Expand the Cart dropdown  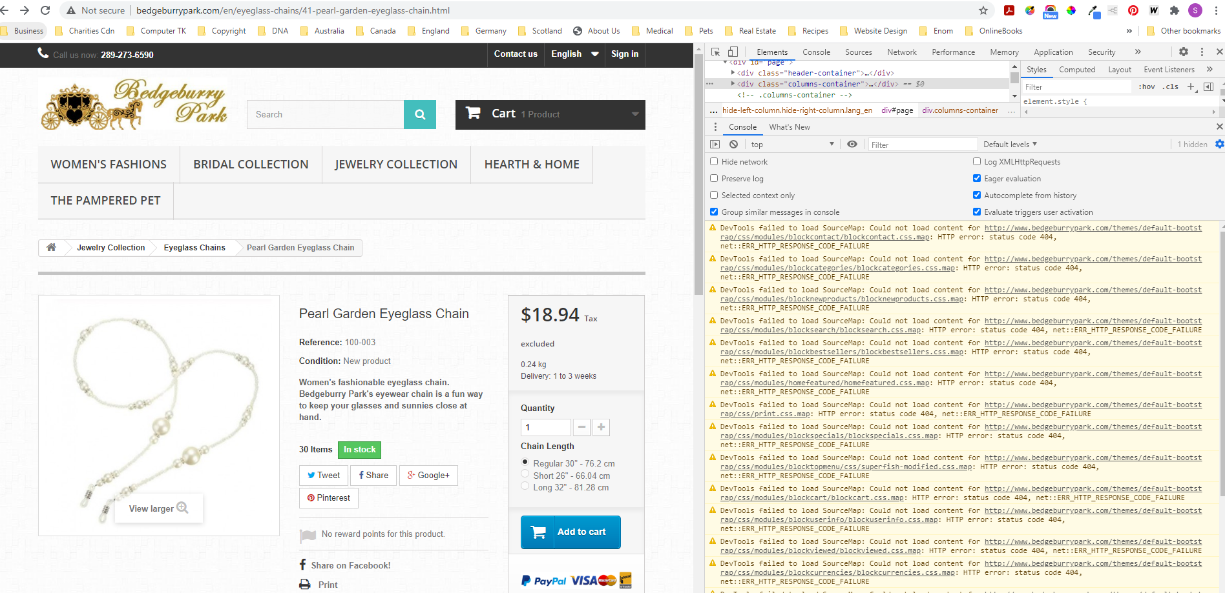tap(635, 114)
